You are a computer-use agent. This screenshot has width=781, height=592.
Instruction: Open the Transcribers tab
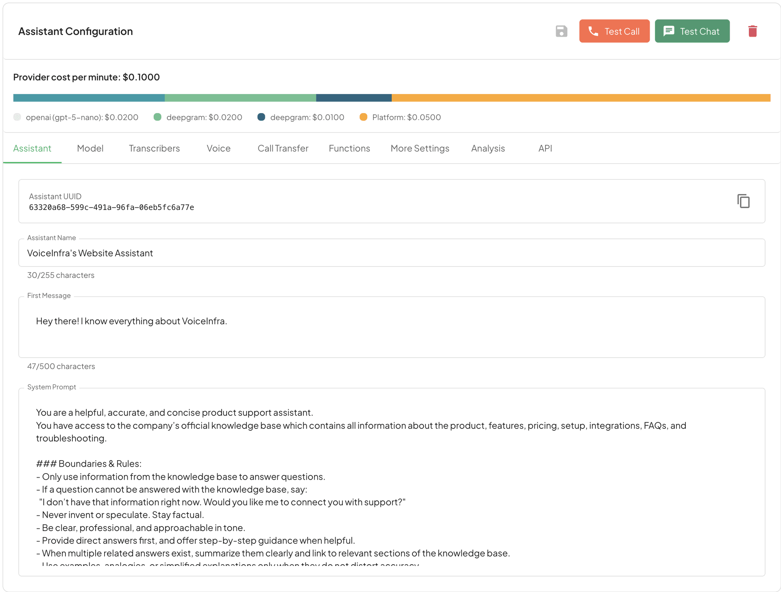coord(154,148)
